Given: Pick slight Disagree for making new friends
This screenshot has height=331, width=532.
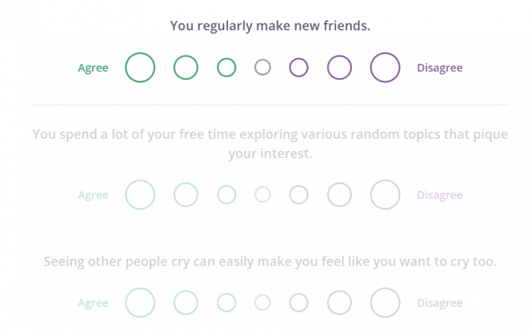Looking at the screenshot, I should (299, 68).
